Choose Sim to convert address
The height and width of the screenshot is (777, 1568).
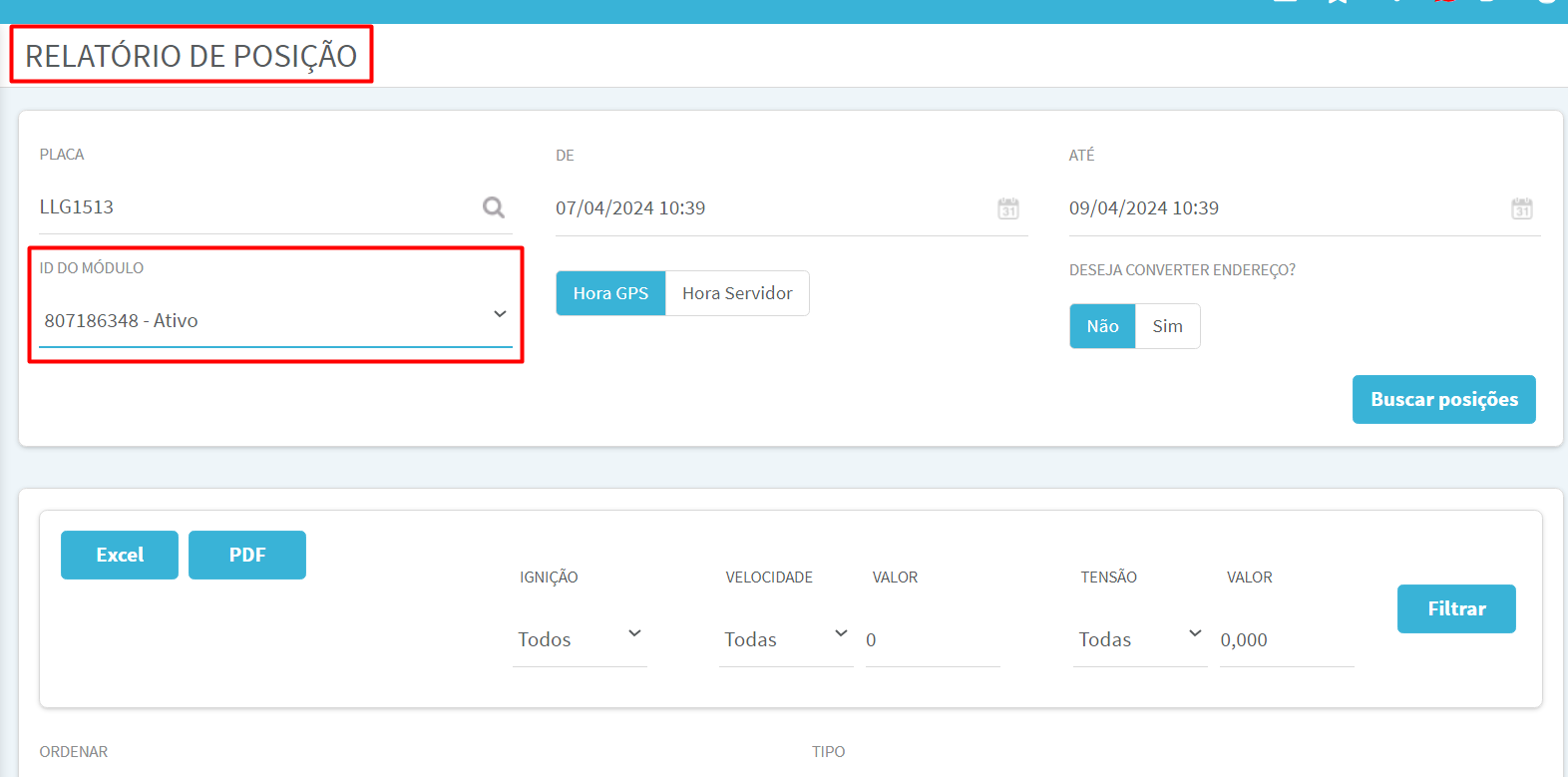pyautogui.click(x=1167, y=326)
